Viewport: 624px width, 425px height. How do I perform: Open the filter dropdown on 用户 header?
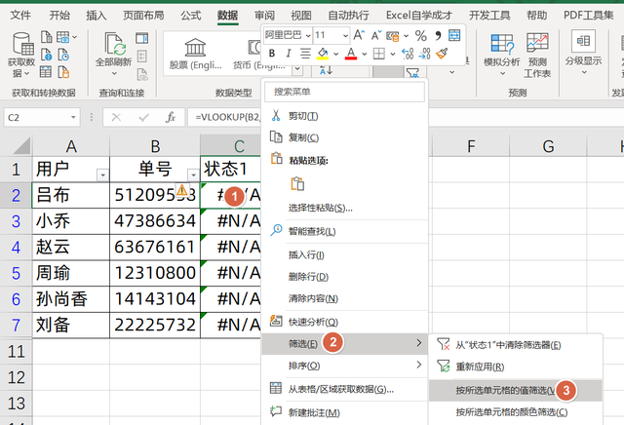point(102,174)
